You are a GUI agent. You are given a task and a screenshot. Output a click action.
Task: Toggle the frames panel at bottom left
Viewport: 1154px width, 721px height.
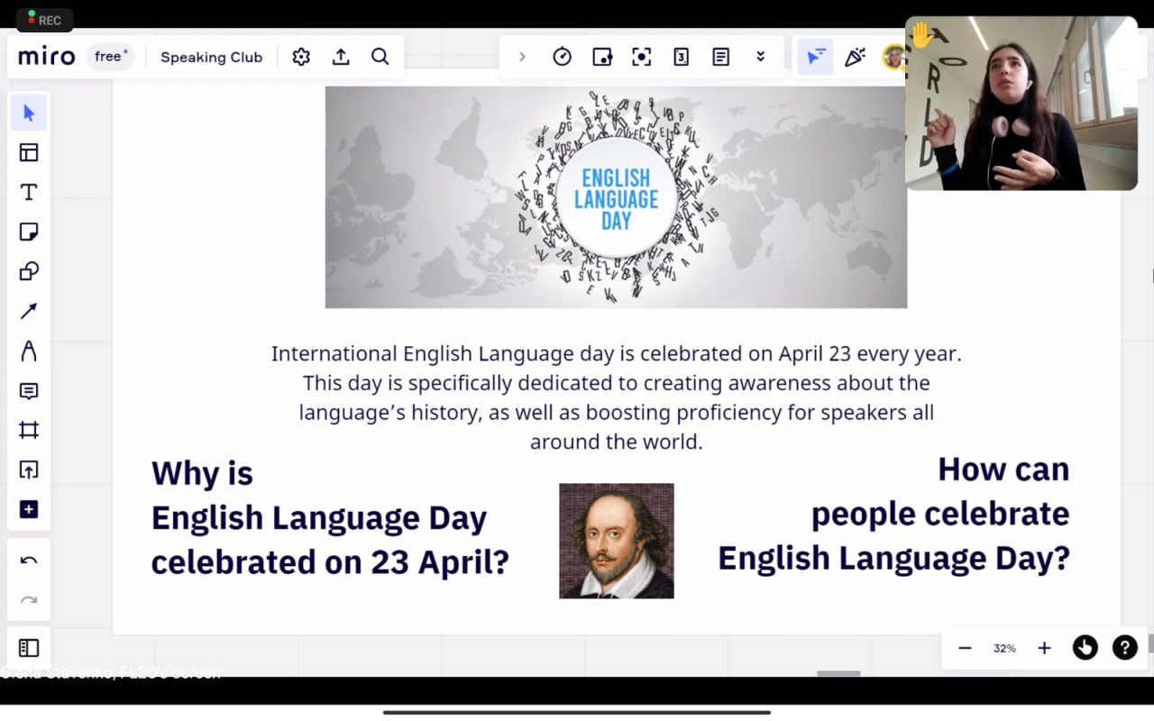(29, 648)
